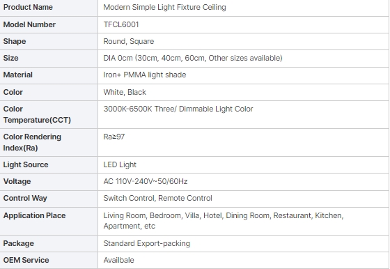Click the White, Black color value
Screen dimensions: 390x269
point(125,92)
